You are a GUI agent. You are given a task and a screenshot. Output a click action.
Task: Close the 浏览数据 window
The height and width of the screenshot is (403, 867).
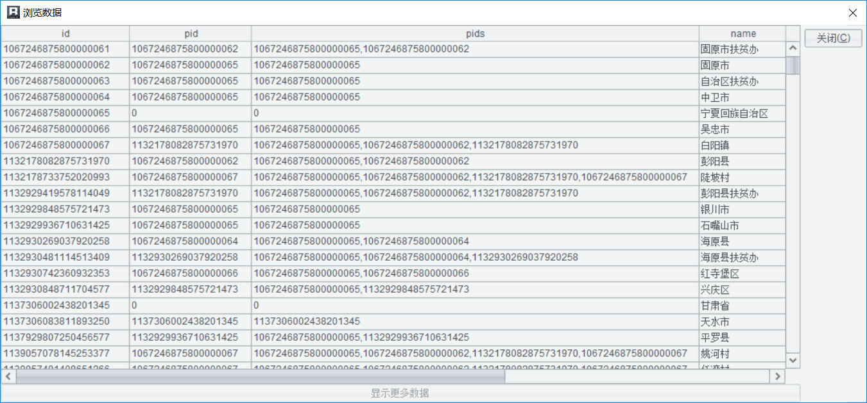click(x=852, y=12)
